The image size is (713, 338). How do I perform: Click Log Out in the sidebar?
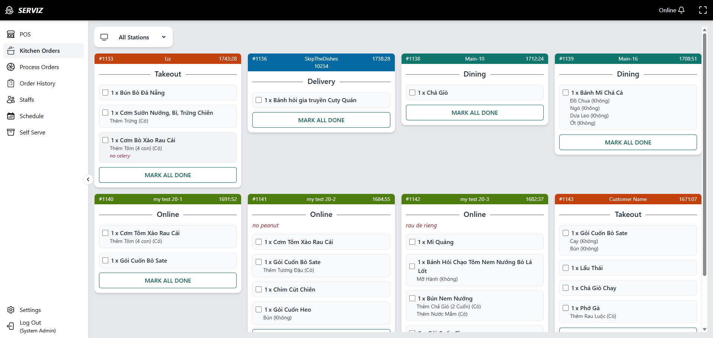click(x=30, y=323)
